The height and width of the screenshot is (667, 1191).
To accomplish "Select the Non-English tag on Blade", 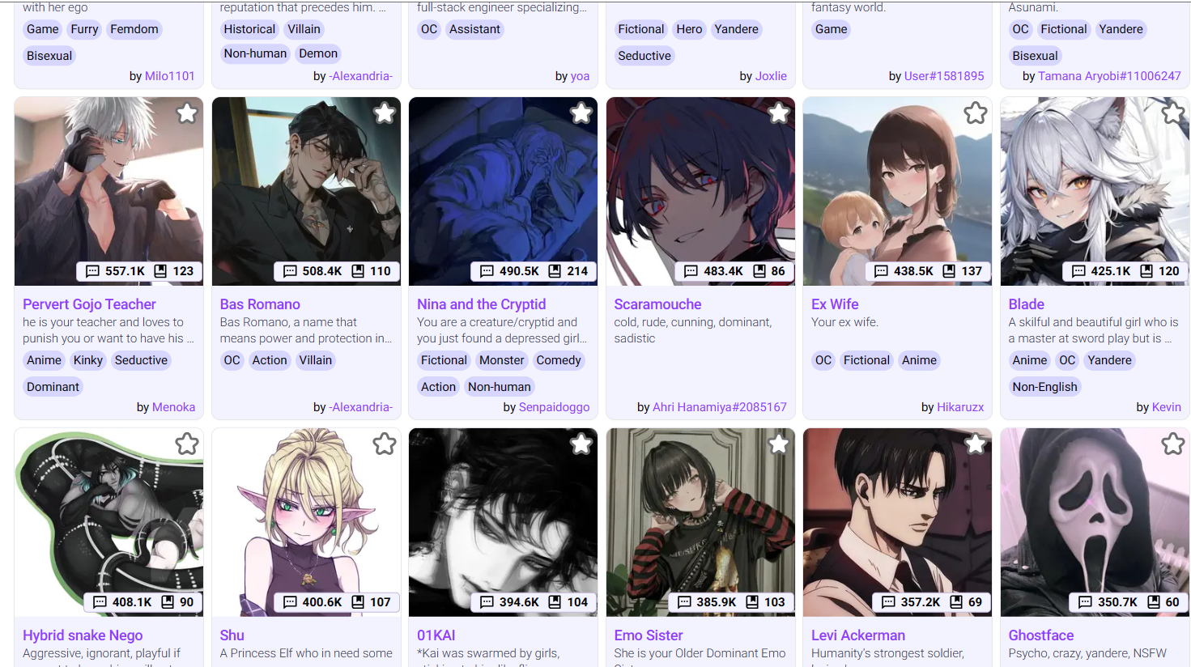I will pos(1044,387).
